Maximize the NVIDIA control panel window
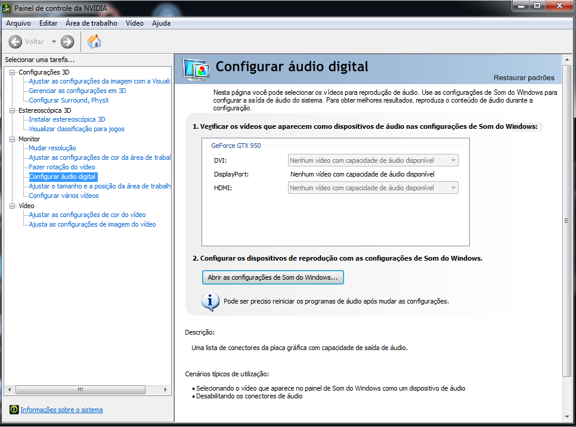This screenshot has width=576, height=427. pyautogui.click(x=537, y=6)
